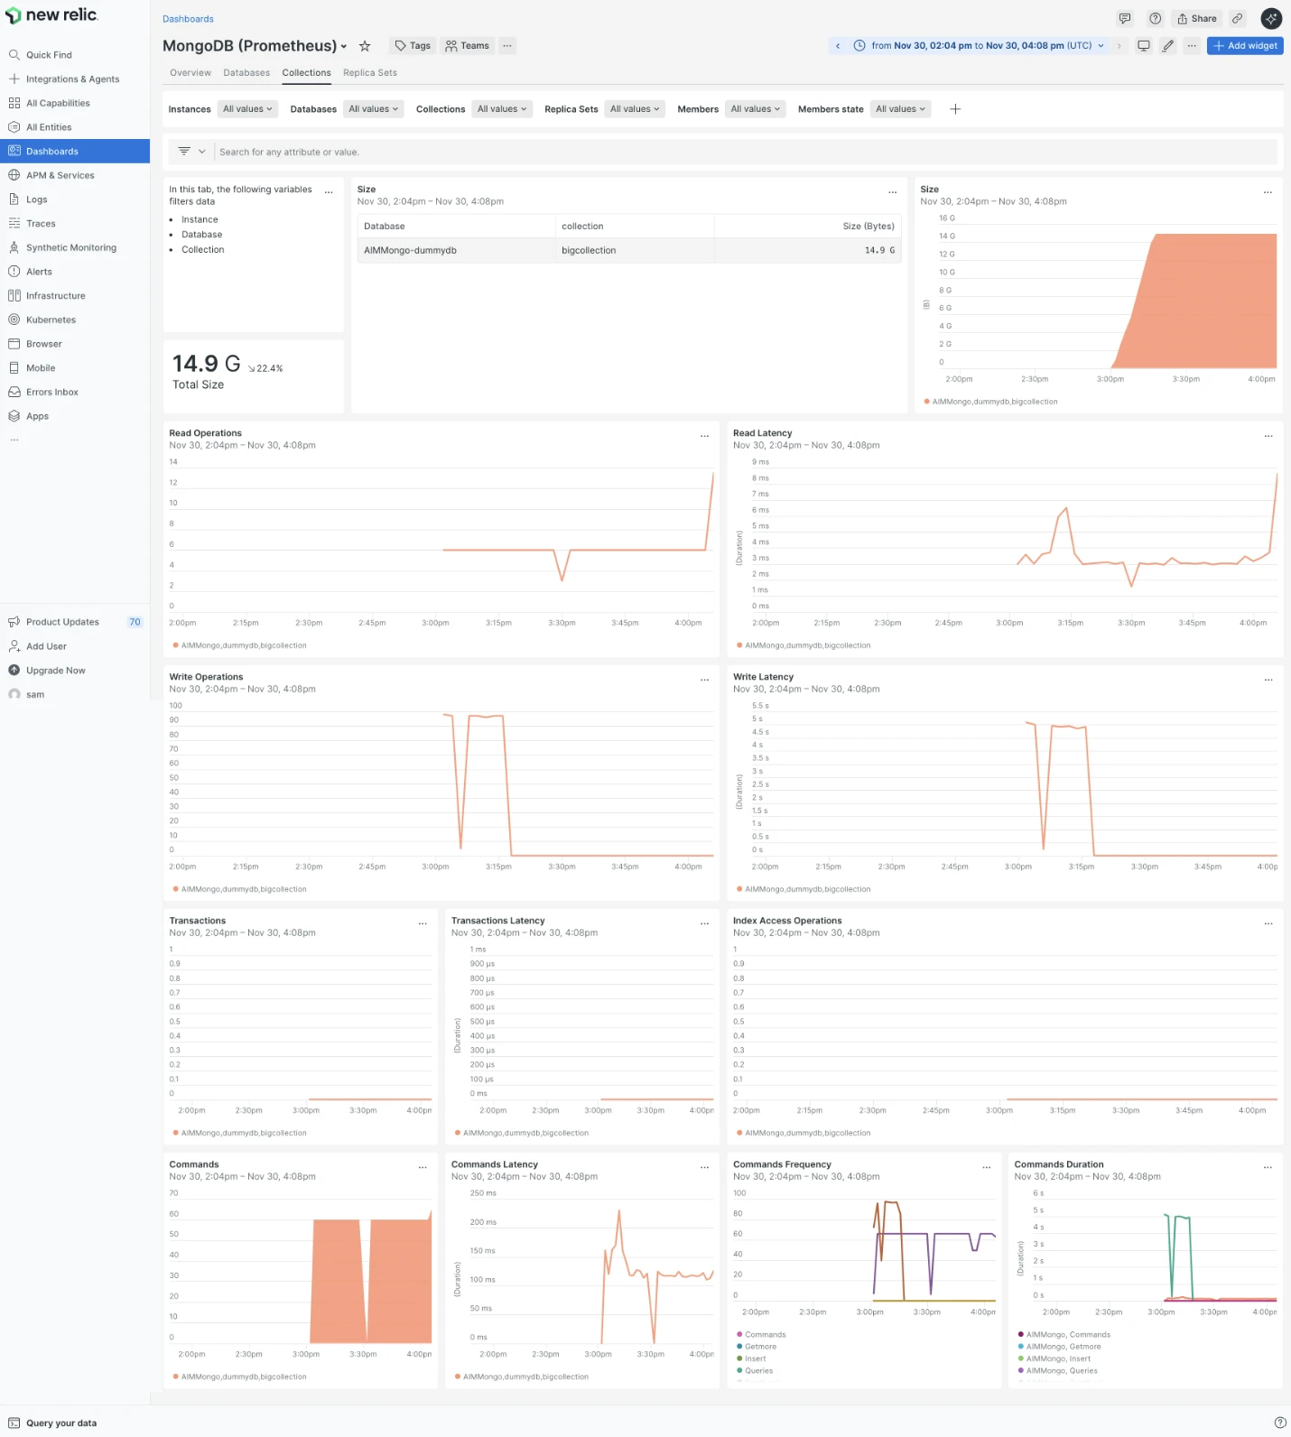The image size is (1291, 1437).
Task: Expand Members state All values dropdown
Action: pos(900,109)
